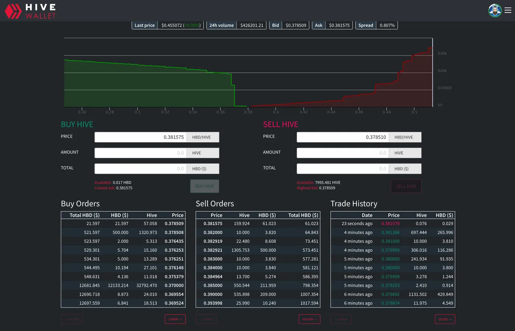Select sell order at price 0.390000
Viewport: 515px width, 331px height.
tap(258, 294)
